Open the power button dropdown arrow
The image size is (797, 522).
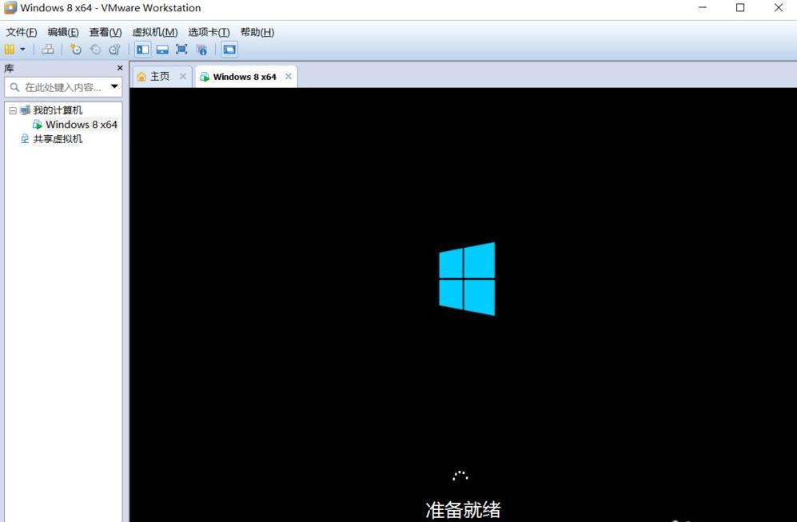[x=22, y=49]
